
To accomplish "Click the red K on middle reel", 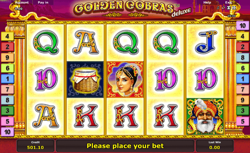I will [126, 116].
